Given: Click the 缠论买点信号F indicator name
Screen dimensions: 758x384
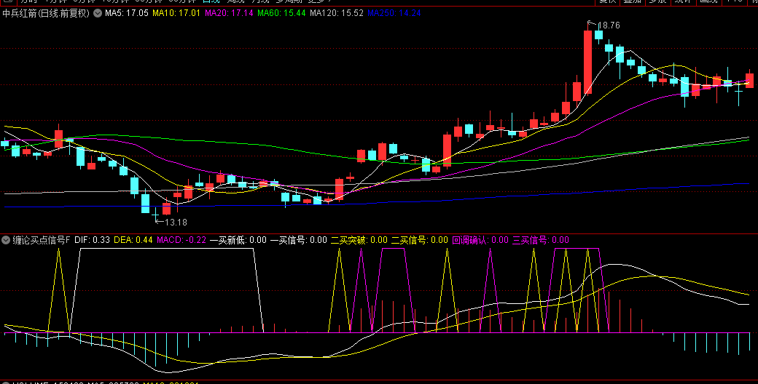Looking at the screenshot, I should (x=41, y=240).
